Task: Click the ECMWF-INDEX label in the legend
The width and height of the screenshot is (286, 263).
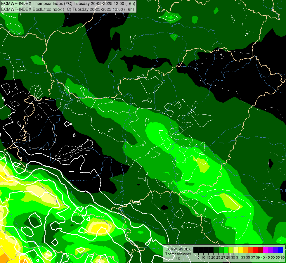Action: [x=178, y=249]
